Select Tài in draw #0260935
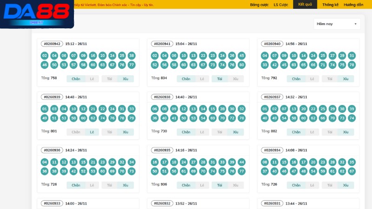Image resolution: width=372 pixels, height=209 pixels. click(219, 185)
